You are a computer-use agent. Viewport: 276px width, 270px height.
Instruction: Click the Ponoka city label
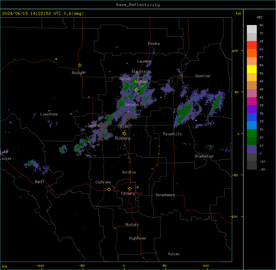(154, 44)
